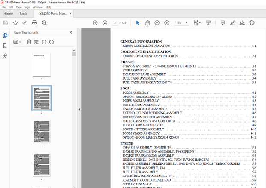Click ANGLE INDICATOR ASSEMBLY entry
266x188 pixels.
click(x=145, y=109)
